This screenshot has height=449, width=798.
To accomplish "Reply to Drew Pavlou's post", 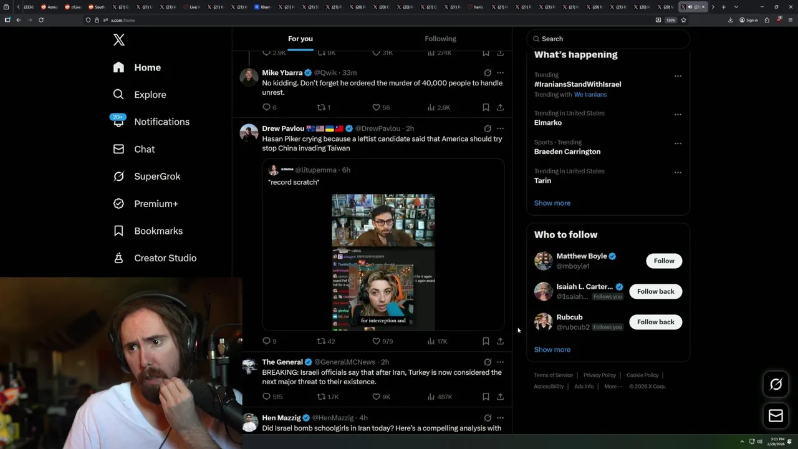I will coord(269,341).
